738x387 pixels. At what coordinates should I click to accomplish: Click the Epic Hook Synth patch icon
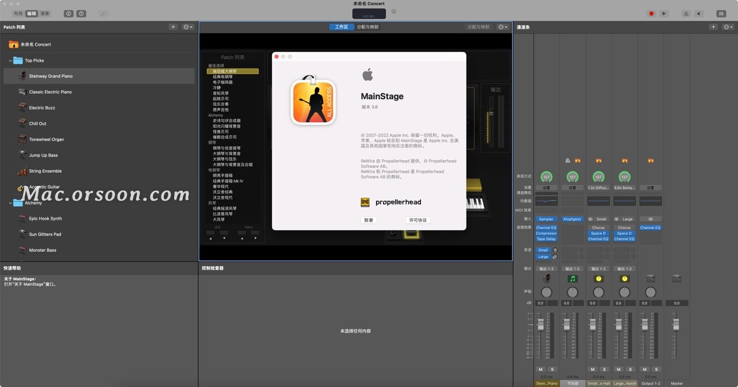tap(22, 219)
